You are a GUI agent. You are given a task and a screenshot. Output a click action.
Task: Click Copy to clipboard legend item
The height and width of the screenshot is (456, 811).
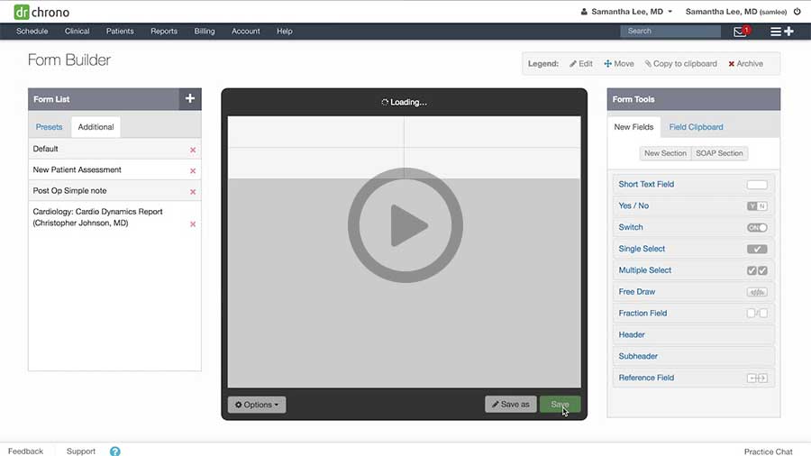tap(680, 64)
